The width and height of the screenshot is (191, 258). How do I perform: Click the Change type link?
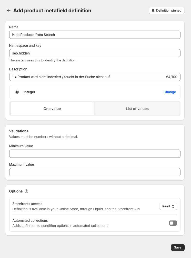170,92
